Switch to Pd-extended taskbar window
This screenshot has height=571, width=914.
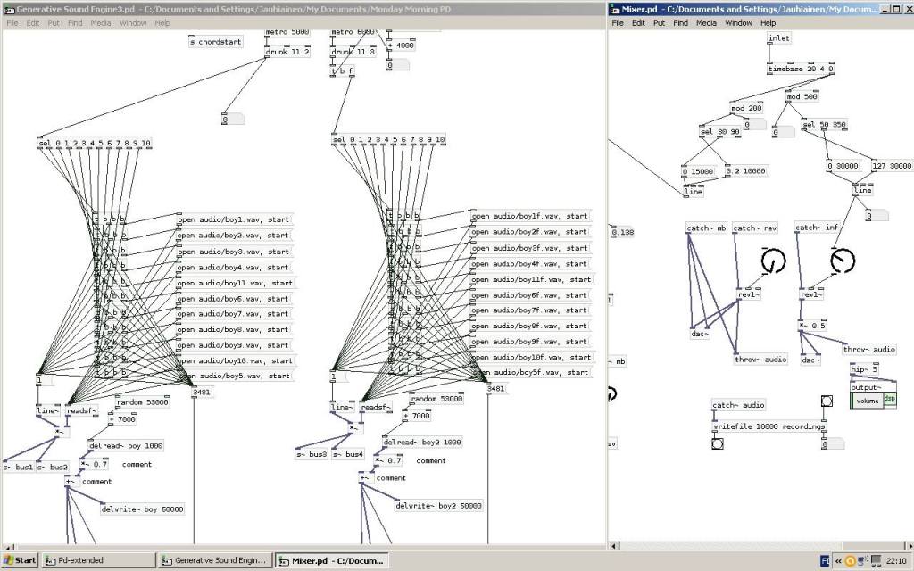point(98,560)
